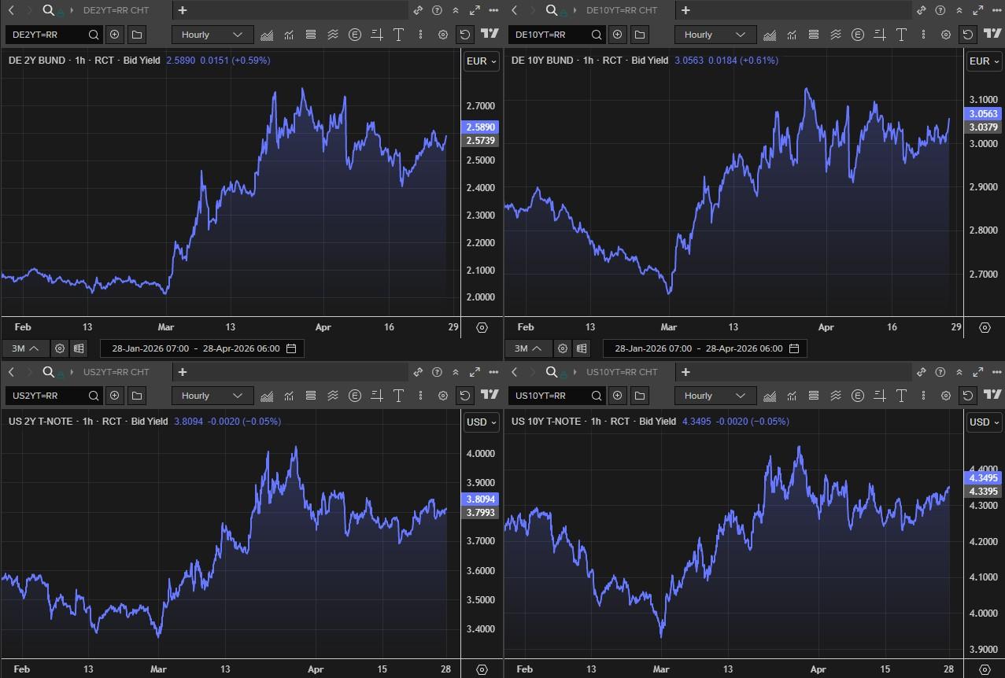The image size is (1005, 678).
Task: Open chart settings gear in DE10YT toolbar
Action: [x=946, y=35]
